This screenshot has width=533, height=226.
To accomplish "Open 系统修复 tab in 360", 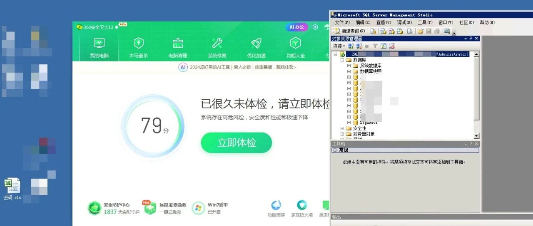I will [217, 48].
